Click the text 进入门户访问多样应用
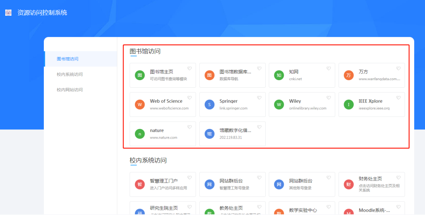Viewport: 425px width, 215px height. click(169, 188)
